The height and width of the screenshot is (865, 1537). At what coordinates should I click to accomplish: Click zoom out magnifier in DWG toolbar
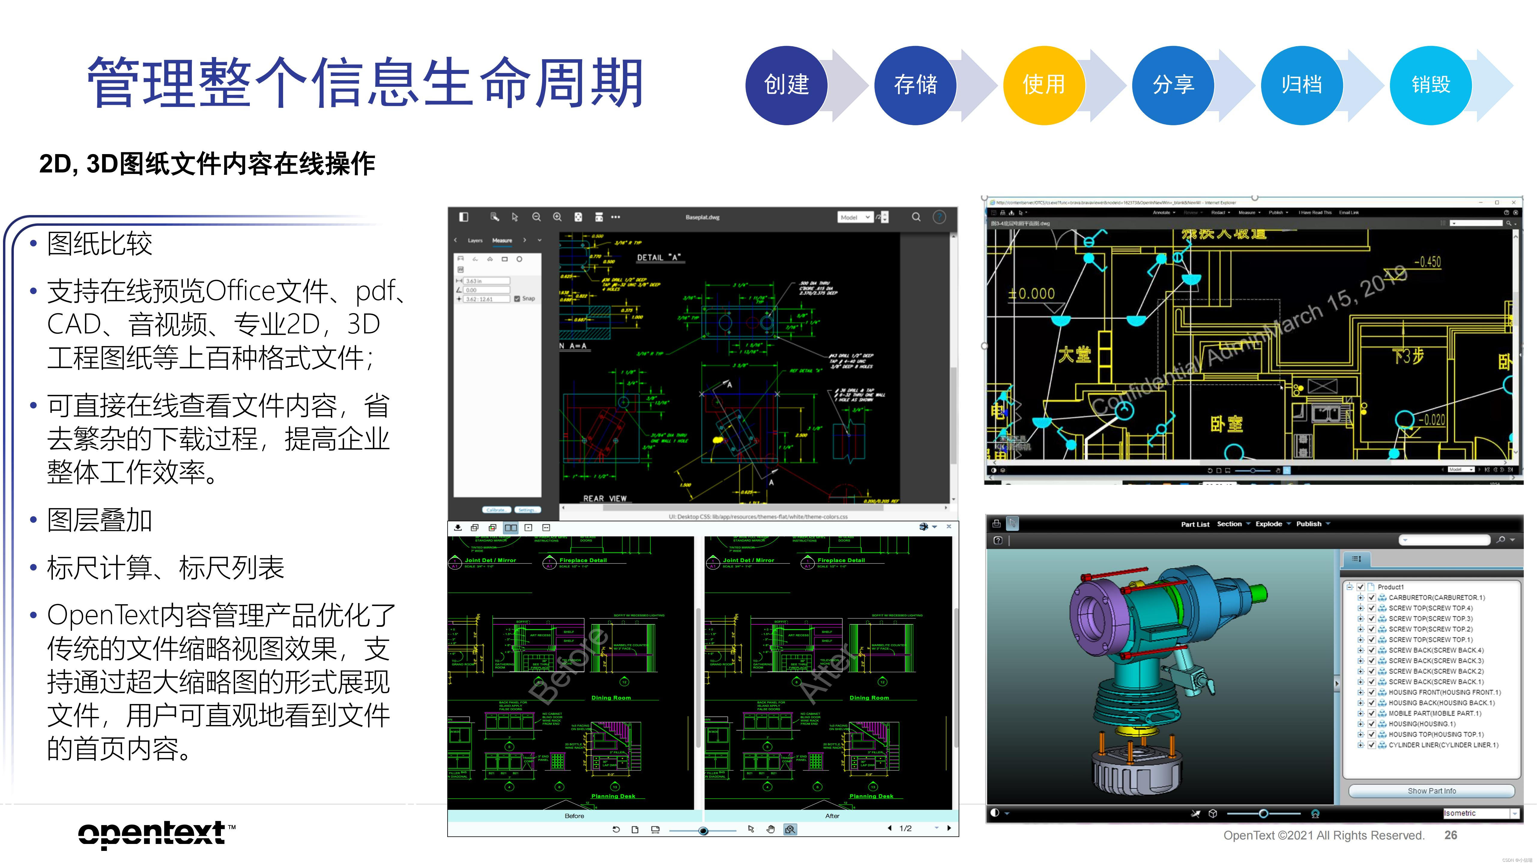tap(536, 217)
